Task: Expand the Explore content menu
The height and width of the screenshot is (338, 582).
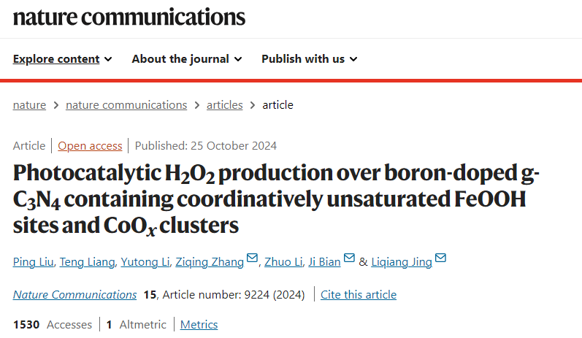Action: 62,59
